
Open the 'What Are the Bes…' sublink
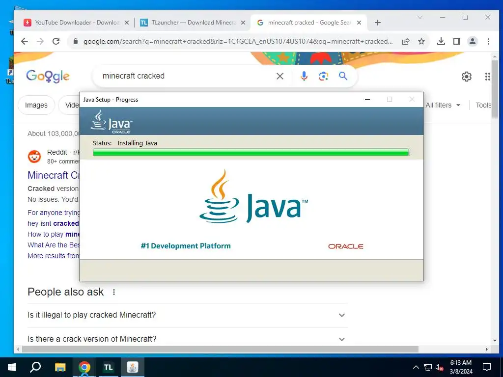tap(53, 245)
